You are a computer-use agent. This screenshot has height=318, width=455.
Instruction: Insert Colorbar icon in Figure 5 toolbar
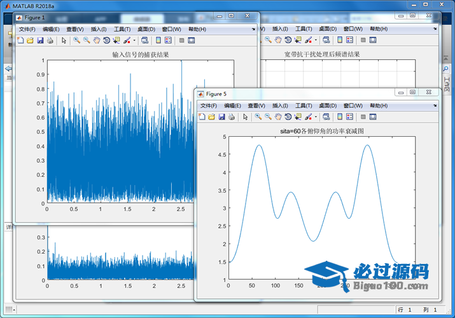pyautogui.click(x=340, y=117)
